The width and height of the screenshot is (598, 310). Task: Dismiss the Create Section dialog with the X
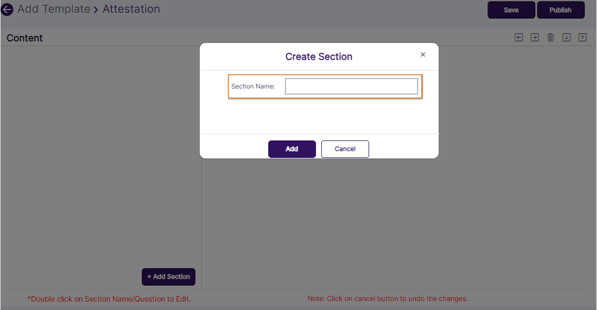[423, 55]
